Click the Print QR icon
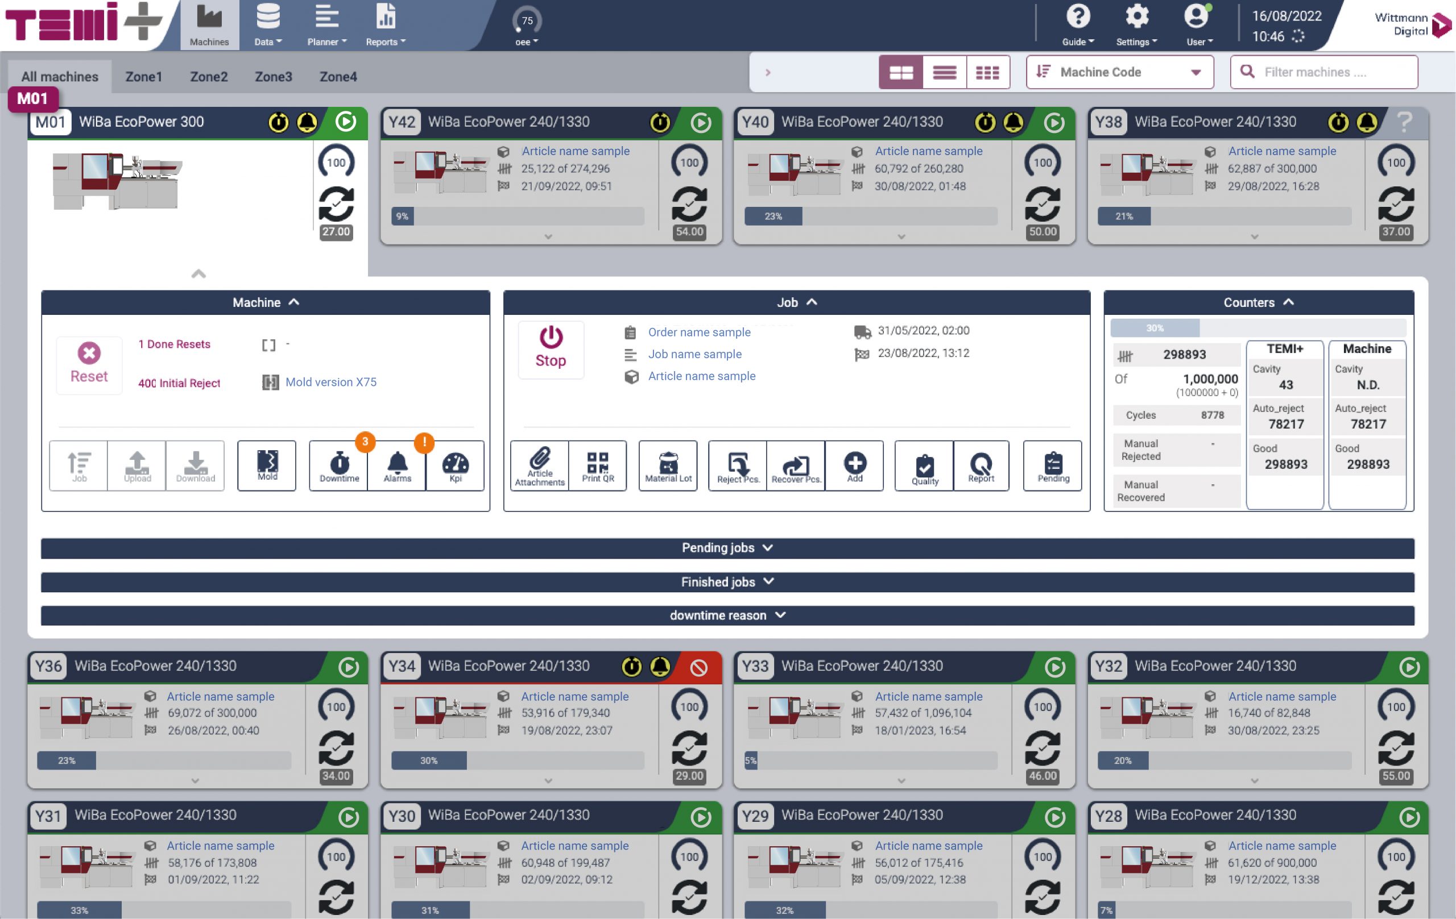Image resolution: width=1456 pixels, height=919 pixels. point(597,465)
